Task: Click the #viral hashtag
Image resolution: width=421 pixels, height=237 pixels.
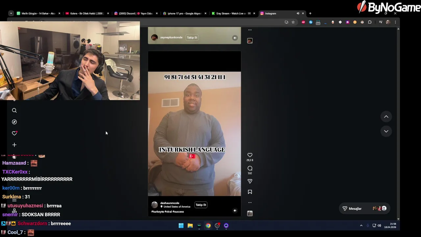Action: pyautogui.click(x=168, y=212)
